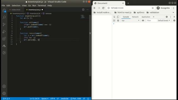
Task: Select the Console tab in DevTools
Action: click(126, 17)
